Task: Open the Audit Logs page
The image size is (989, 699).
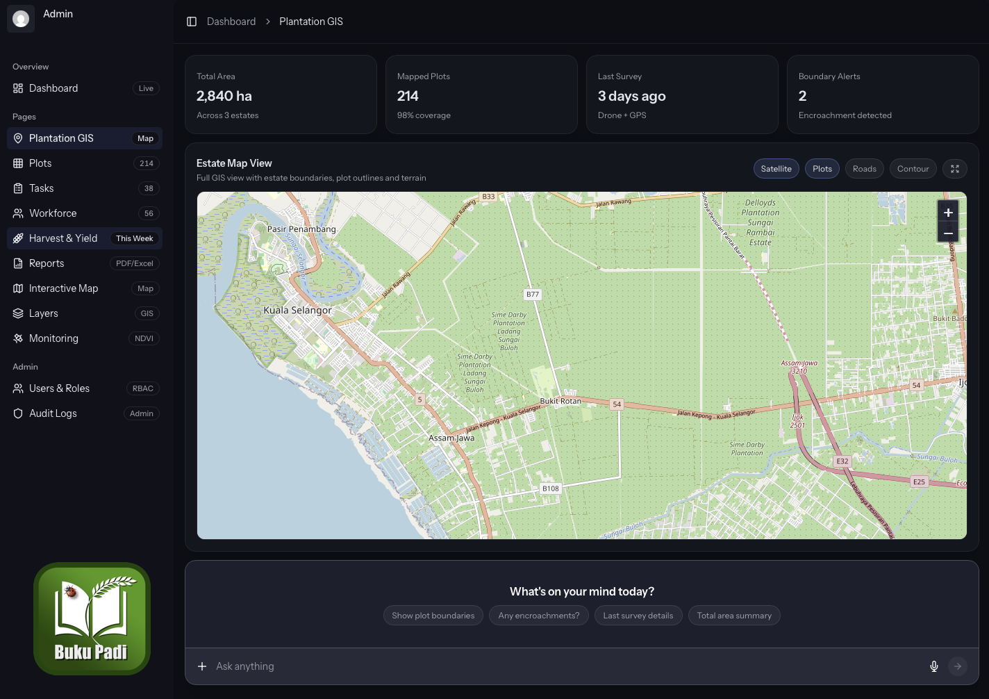Action: click(x=85, y=413)
